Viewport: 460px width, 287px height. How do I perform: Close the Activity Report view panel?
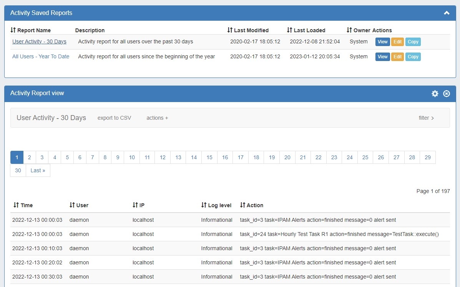446,94
